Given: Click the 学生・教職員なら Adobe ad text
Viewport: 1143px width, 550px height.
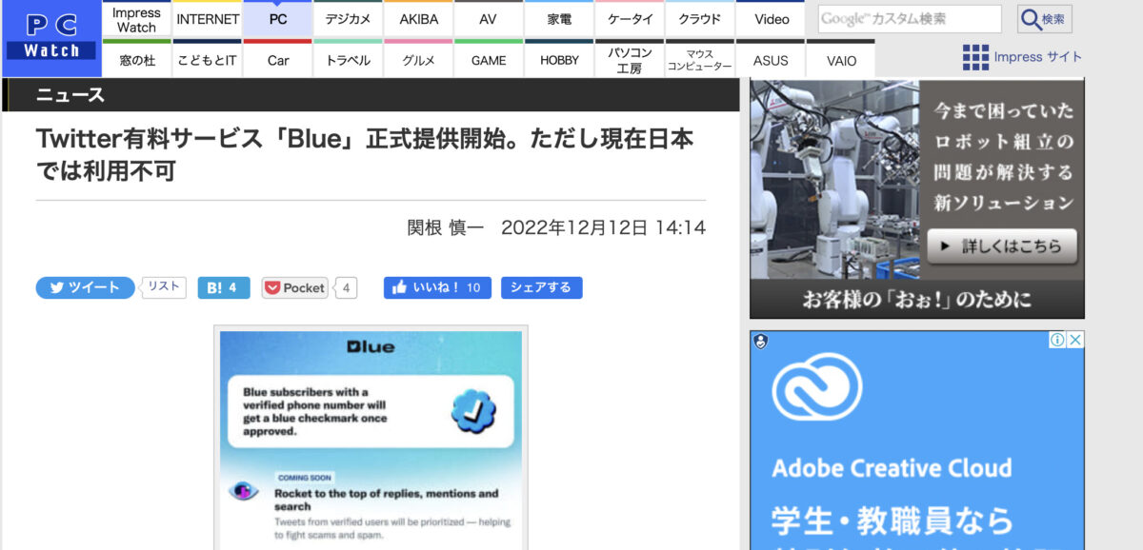Looking at the screenshot, I should [x=894, y=520].
